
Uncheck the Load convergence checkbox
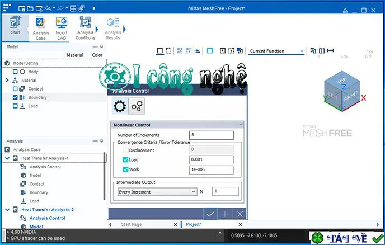125,160
